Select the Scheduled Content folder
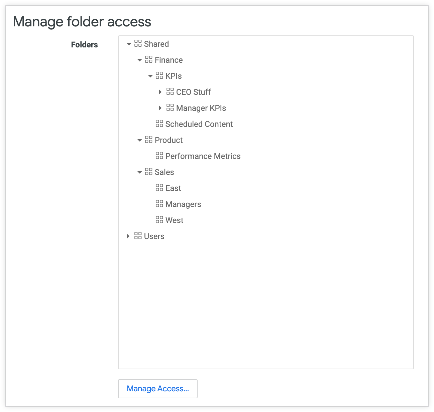This screenshot has height=412, width=434. [199, 124]
